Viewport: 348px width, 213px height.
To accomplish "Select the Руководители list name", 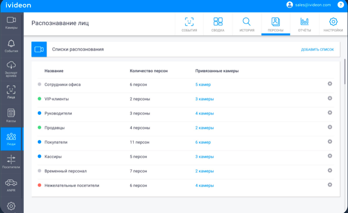I will click(x=58, y=113).
